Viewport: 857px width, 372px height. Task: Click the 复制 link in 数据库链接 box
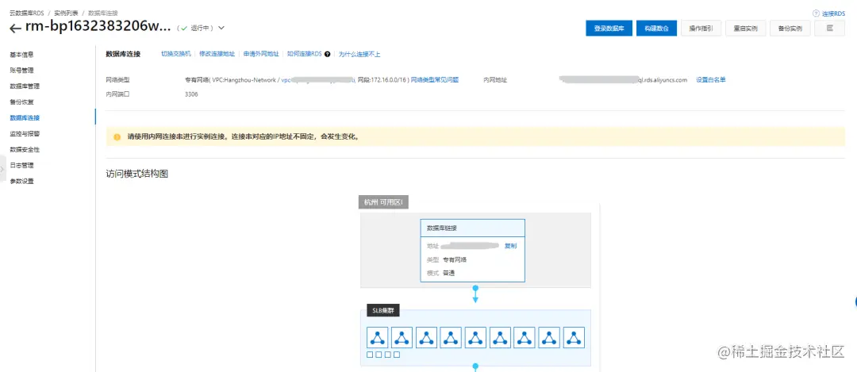510,246
